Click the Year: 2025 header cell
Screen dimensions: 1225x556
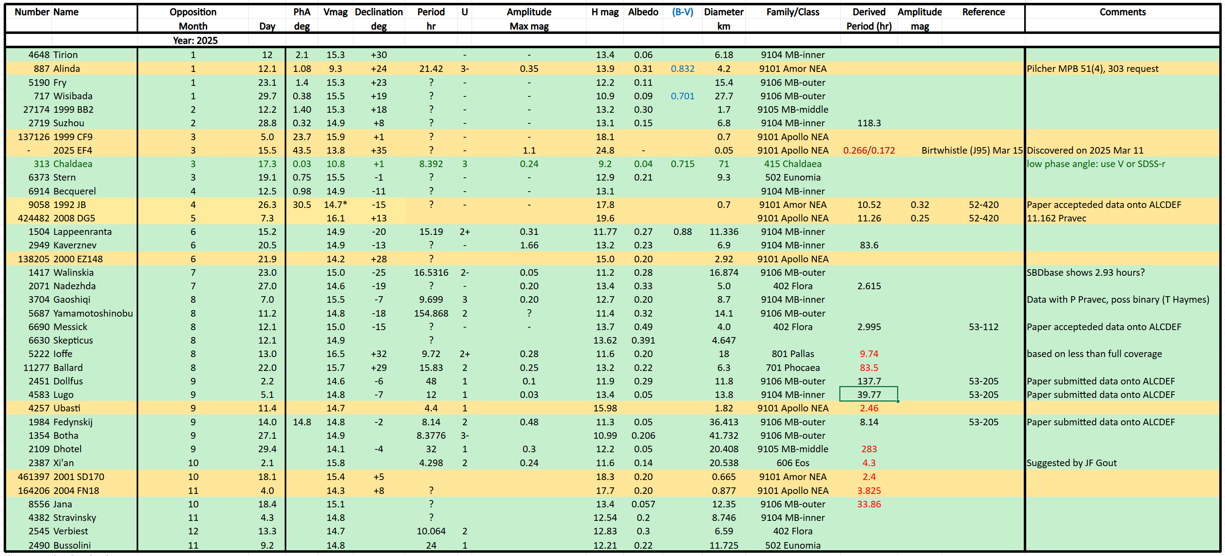tap(195, 40)
